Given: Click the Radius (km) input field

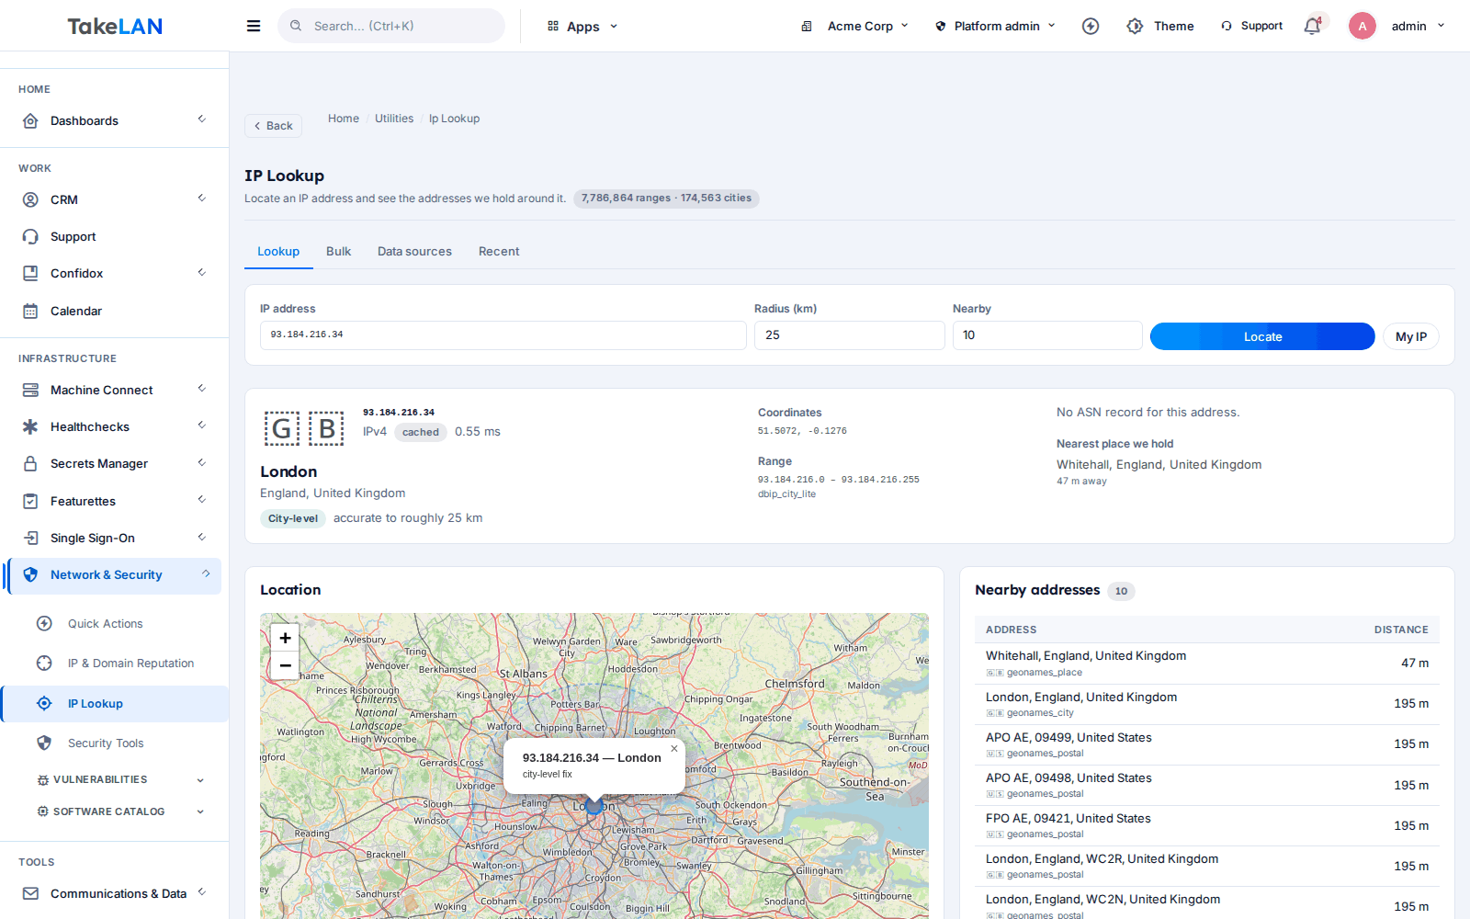Looking at the screenshot, I should tap(850, 335).
